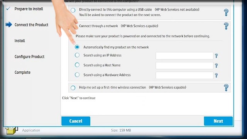Click the 'Click "Next" to continue' text
The height and width of the screenshot is (139, 247).
tap(79, 98)
